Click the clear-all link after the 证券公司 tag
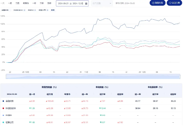This screenshot has width=183, height=126. pyautogui.click(x=53, y=10)
